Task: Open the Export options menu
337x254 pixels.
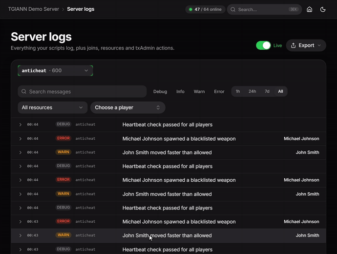Action: click(x=306, y=45)
